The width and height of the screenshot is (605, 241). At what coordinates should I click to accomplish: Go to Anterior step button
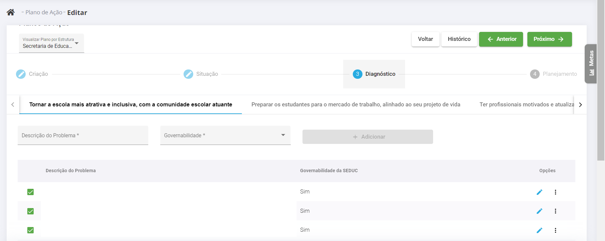pos(501,39)
